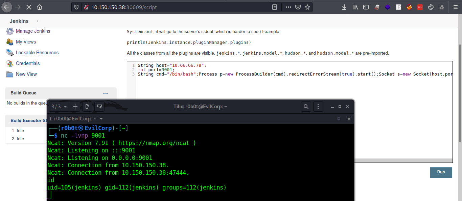Image resolution: width=462 pixels, height=201 pixels.
Task: Click 'Ncat: Connection from 10.150.150.38:47444.' line
Action: click(118, 173)
